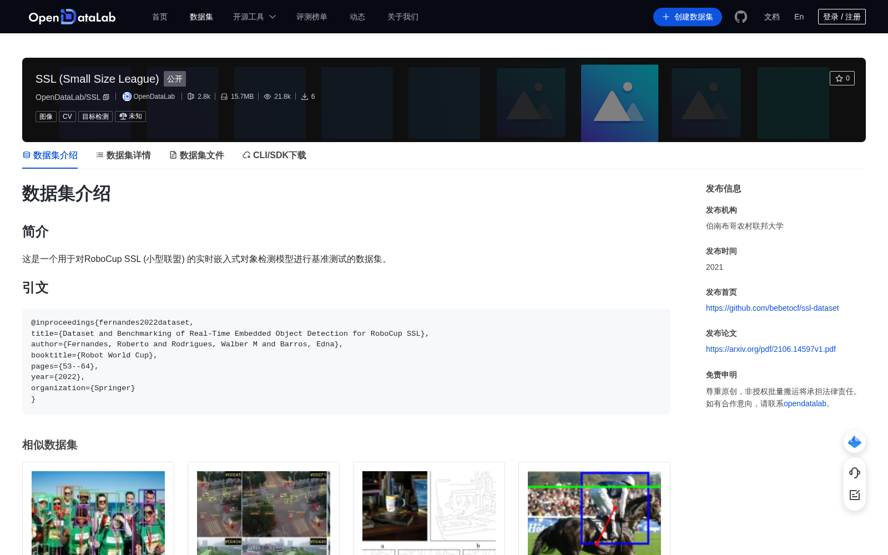
Task: Click the downloads count icon
Action: (305, 97)
